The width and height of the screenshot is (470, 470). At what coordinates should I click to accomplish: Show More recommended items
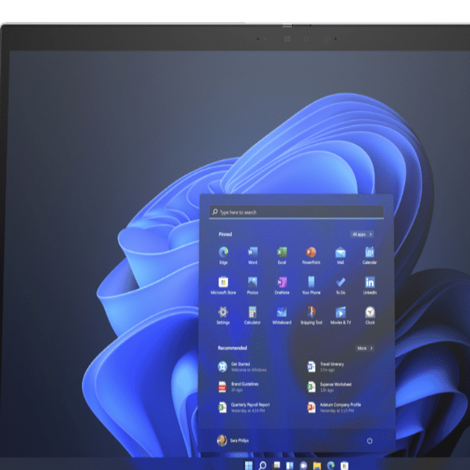pyautogui.click(x=365, y=349)
